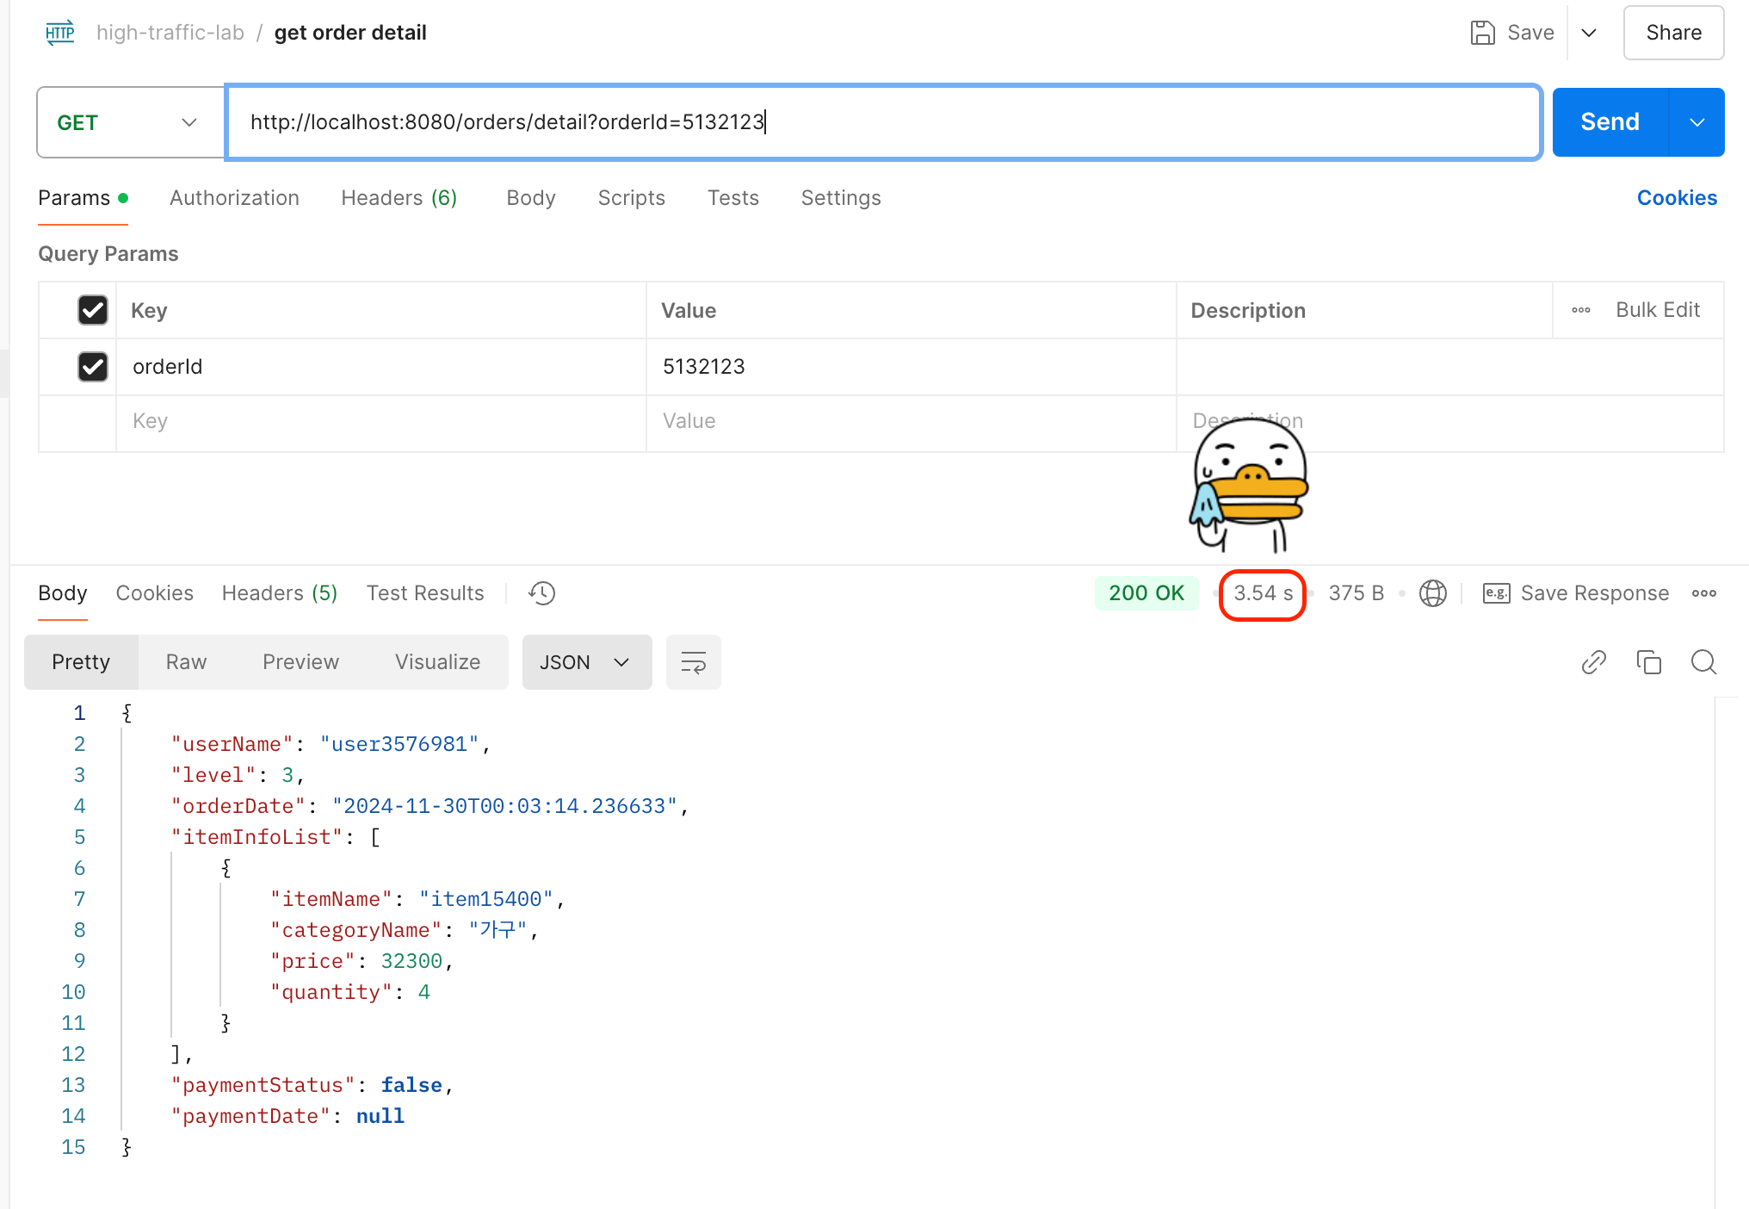Uncheck the orderId parameter checkbox
Image resolution: width=1749 pixels, height=1209 pixels.
pos(93,367)
